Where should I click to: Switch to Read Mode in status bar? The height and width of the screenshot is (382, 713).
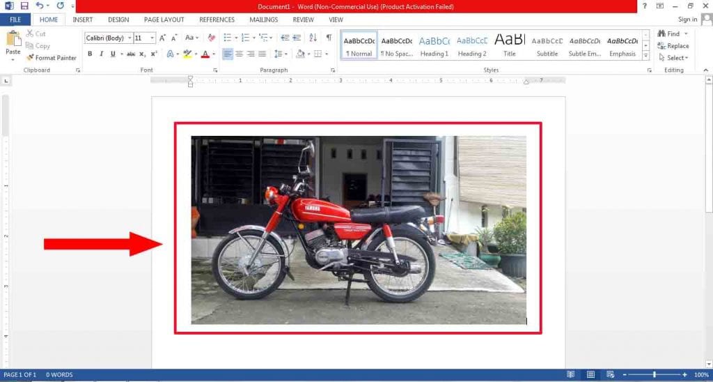coord(571,375)
